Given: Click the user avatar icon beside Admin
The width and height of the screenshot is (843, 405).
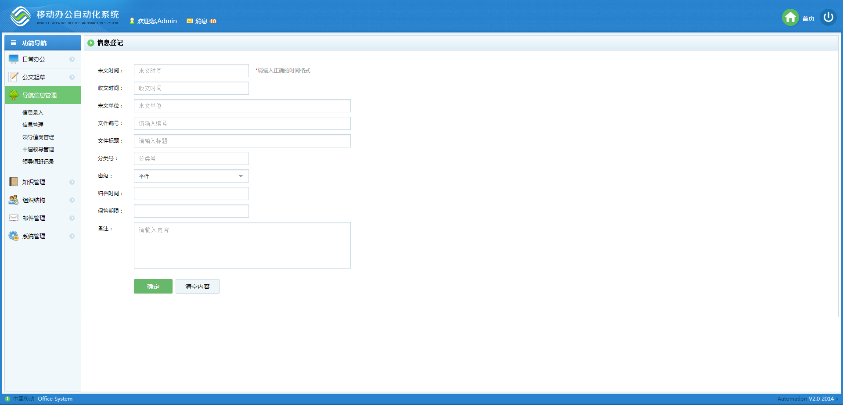Looking at the screenshot, I should (132, 21).
